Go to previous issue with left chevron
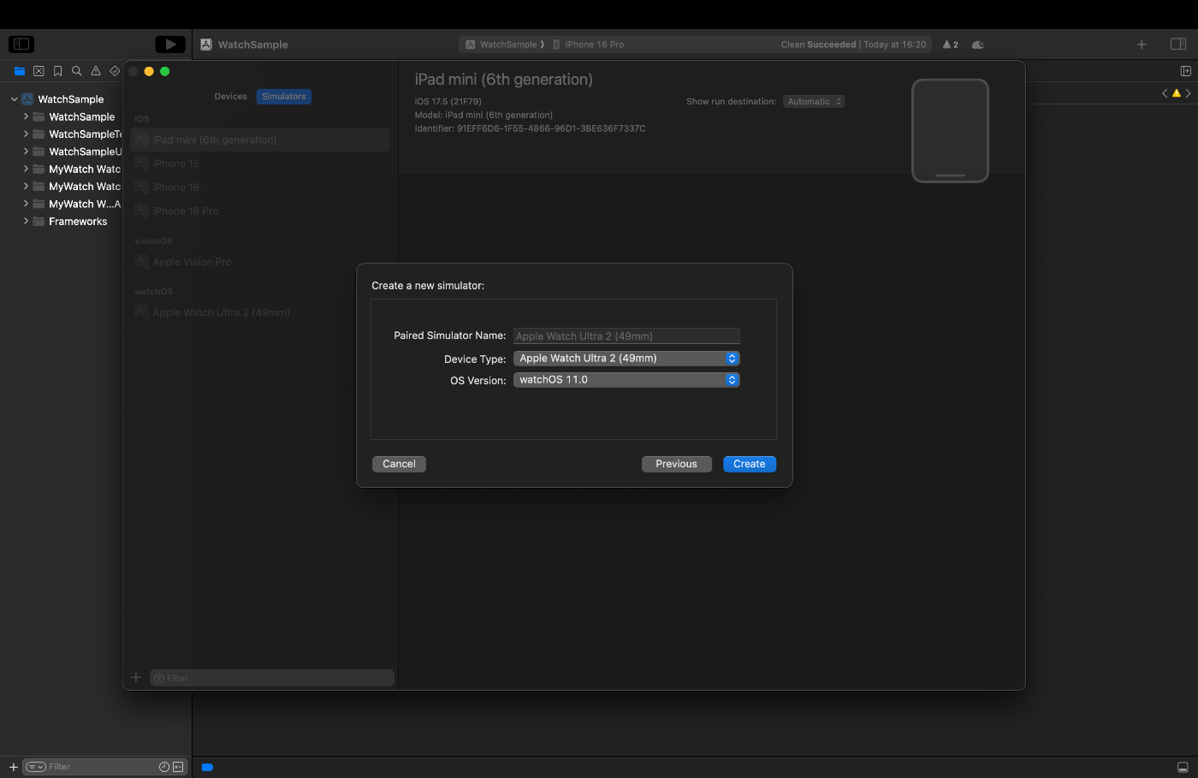The image size is (1198, 778). coord(1165,93)
